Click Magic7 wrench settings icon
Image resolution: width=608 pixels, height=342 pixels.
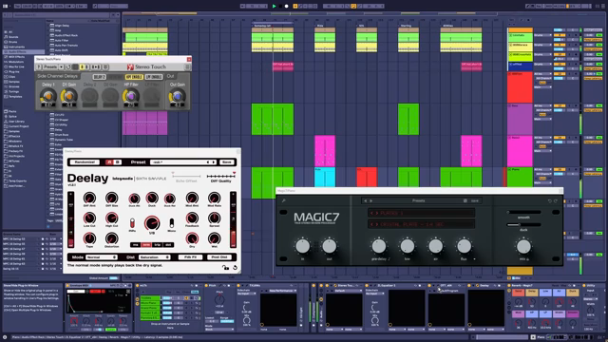[283, 200]
